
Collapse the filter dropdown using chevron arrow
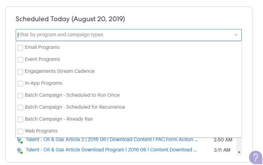[x=236, y=35]
